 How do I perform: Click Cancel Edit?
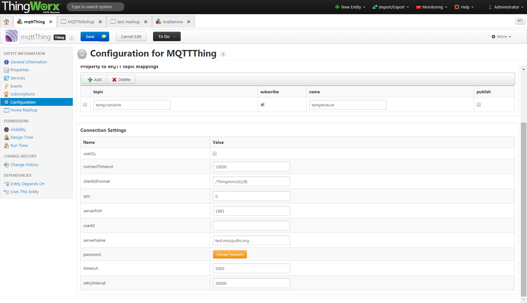[131, 37]
